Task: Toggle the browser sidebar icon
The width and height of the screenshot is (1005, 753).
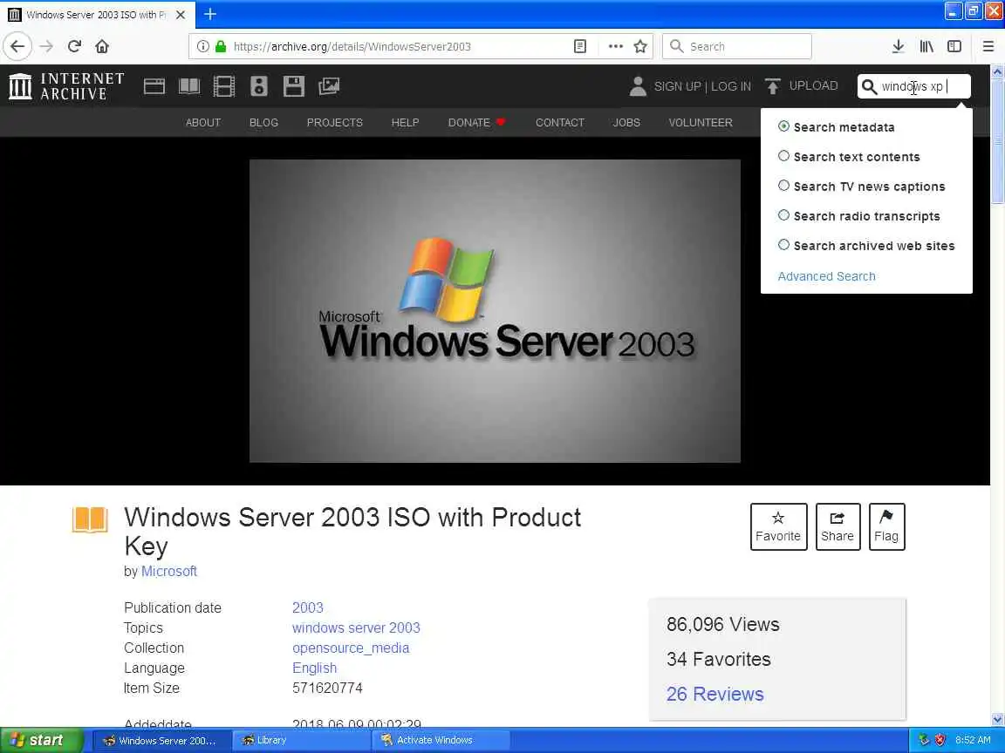Action: click(x=954, y=46)
